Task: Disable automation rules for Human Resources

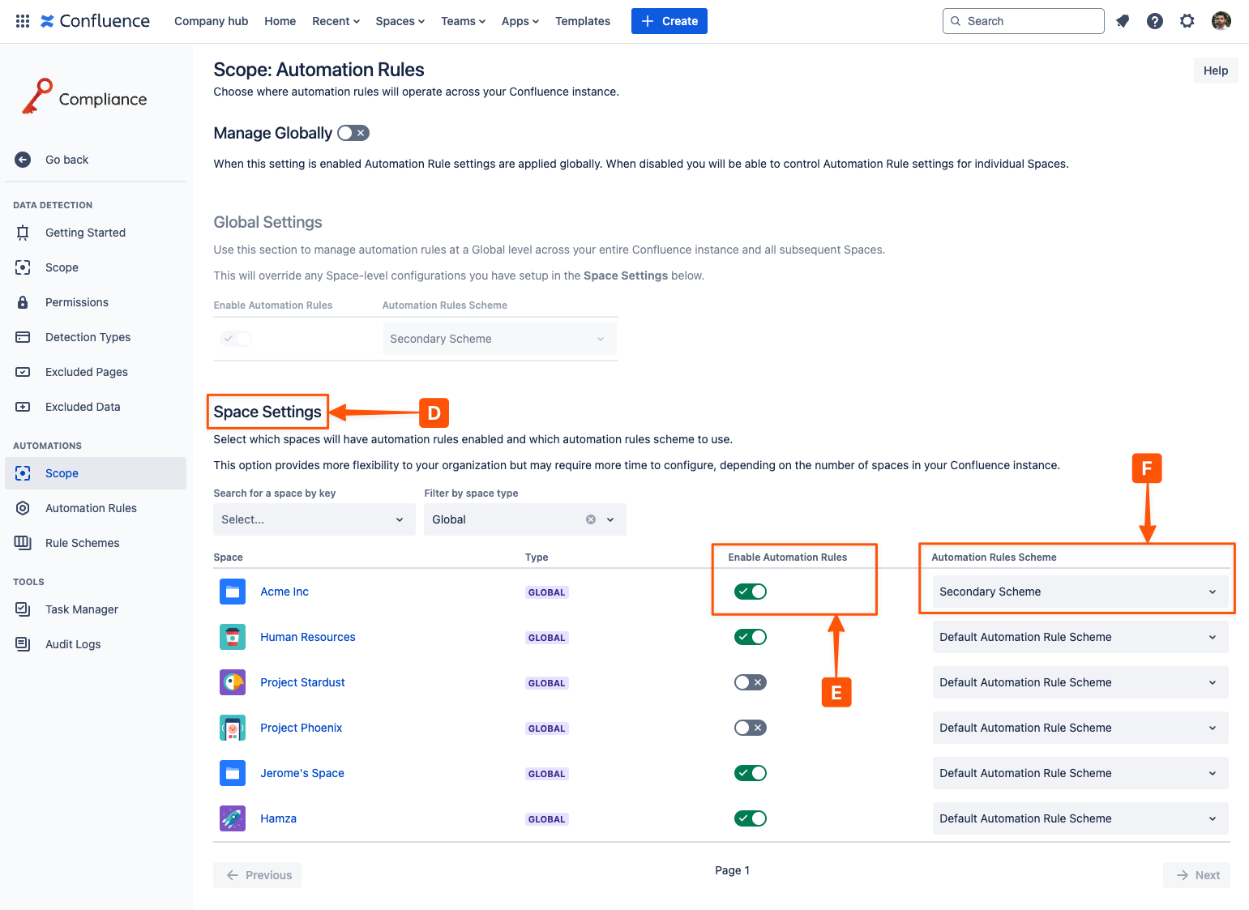Action: click(x=750, y=637)
